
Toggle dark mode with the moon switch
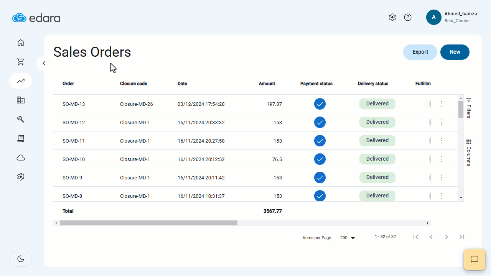click(x=21, y=259)
